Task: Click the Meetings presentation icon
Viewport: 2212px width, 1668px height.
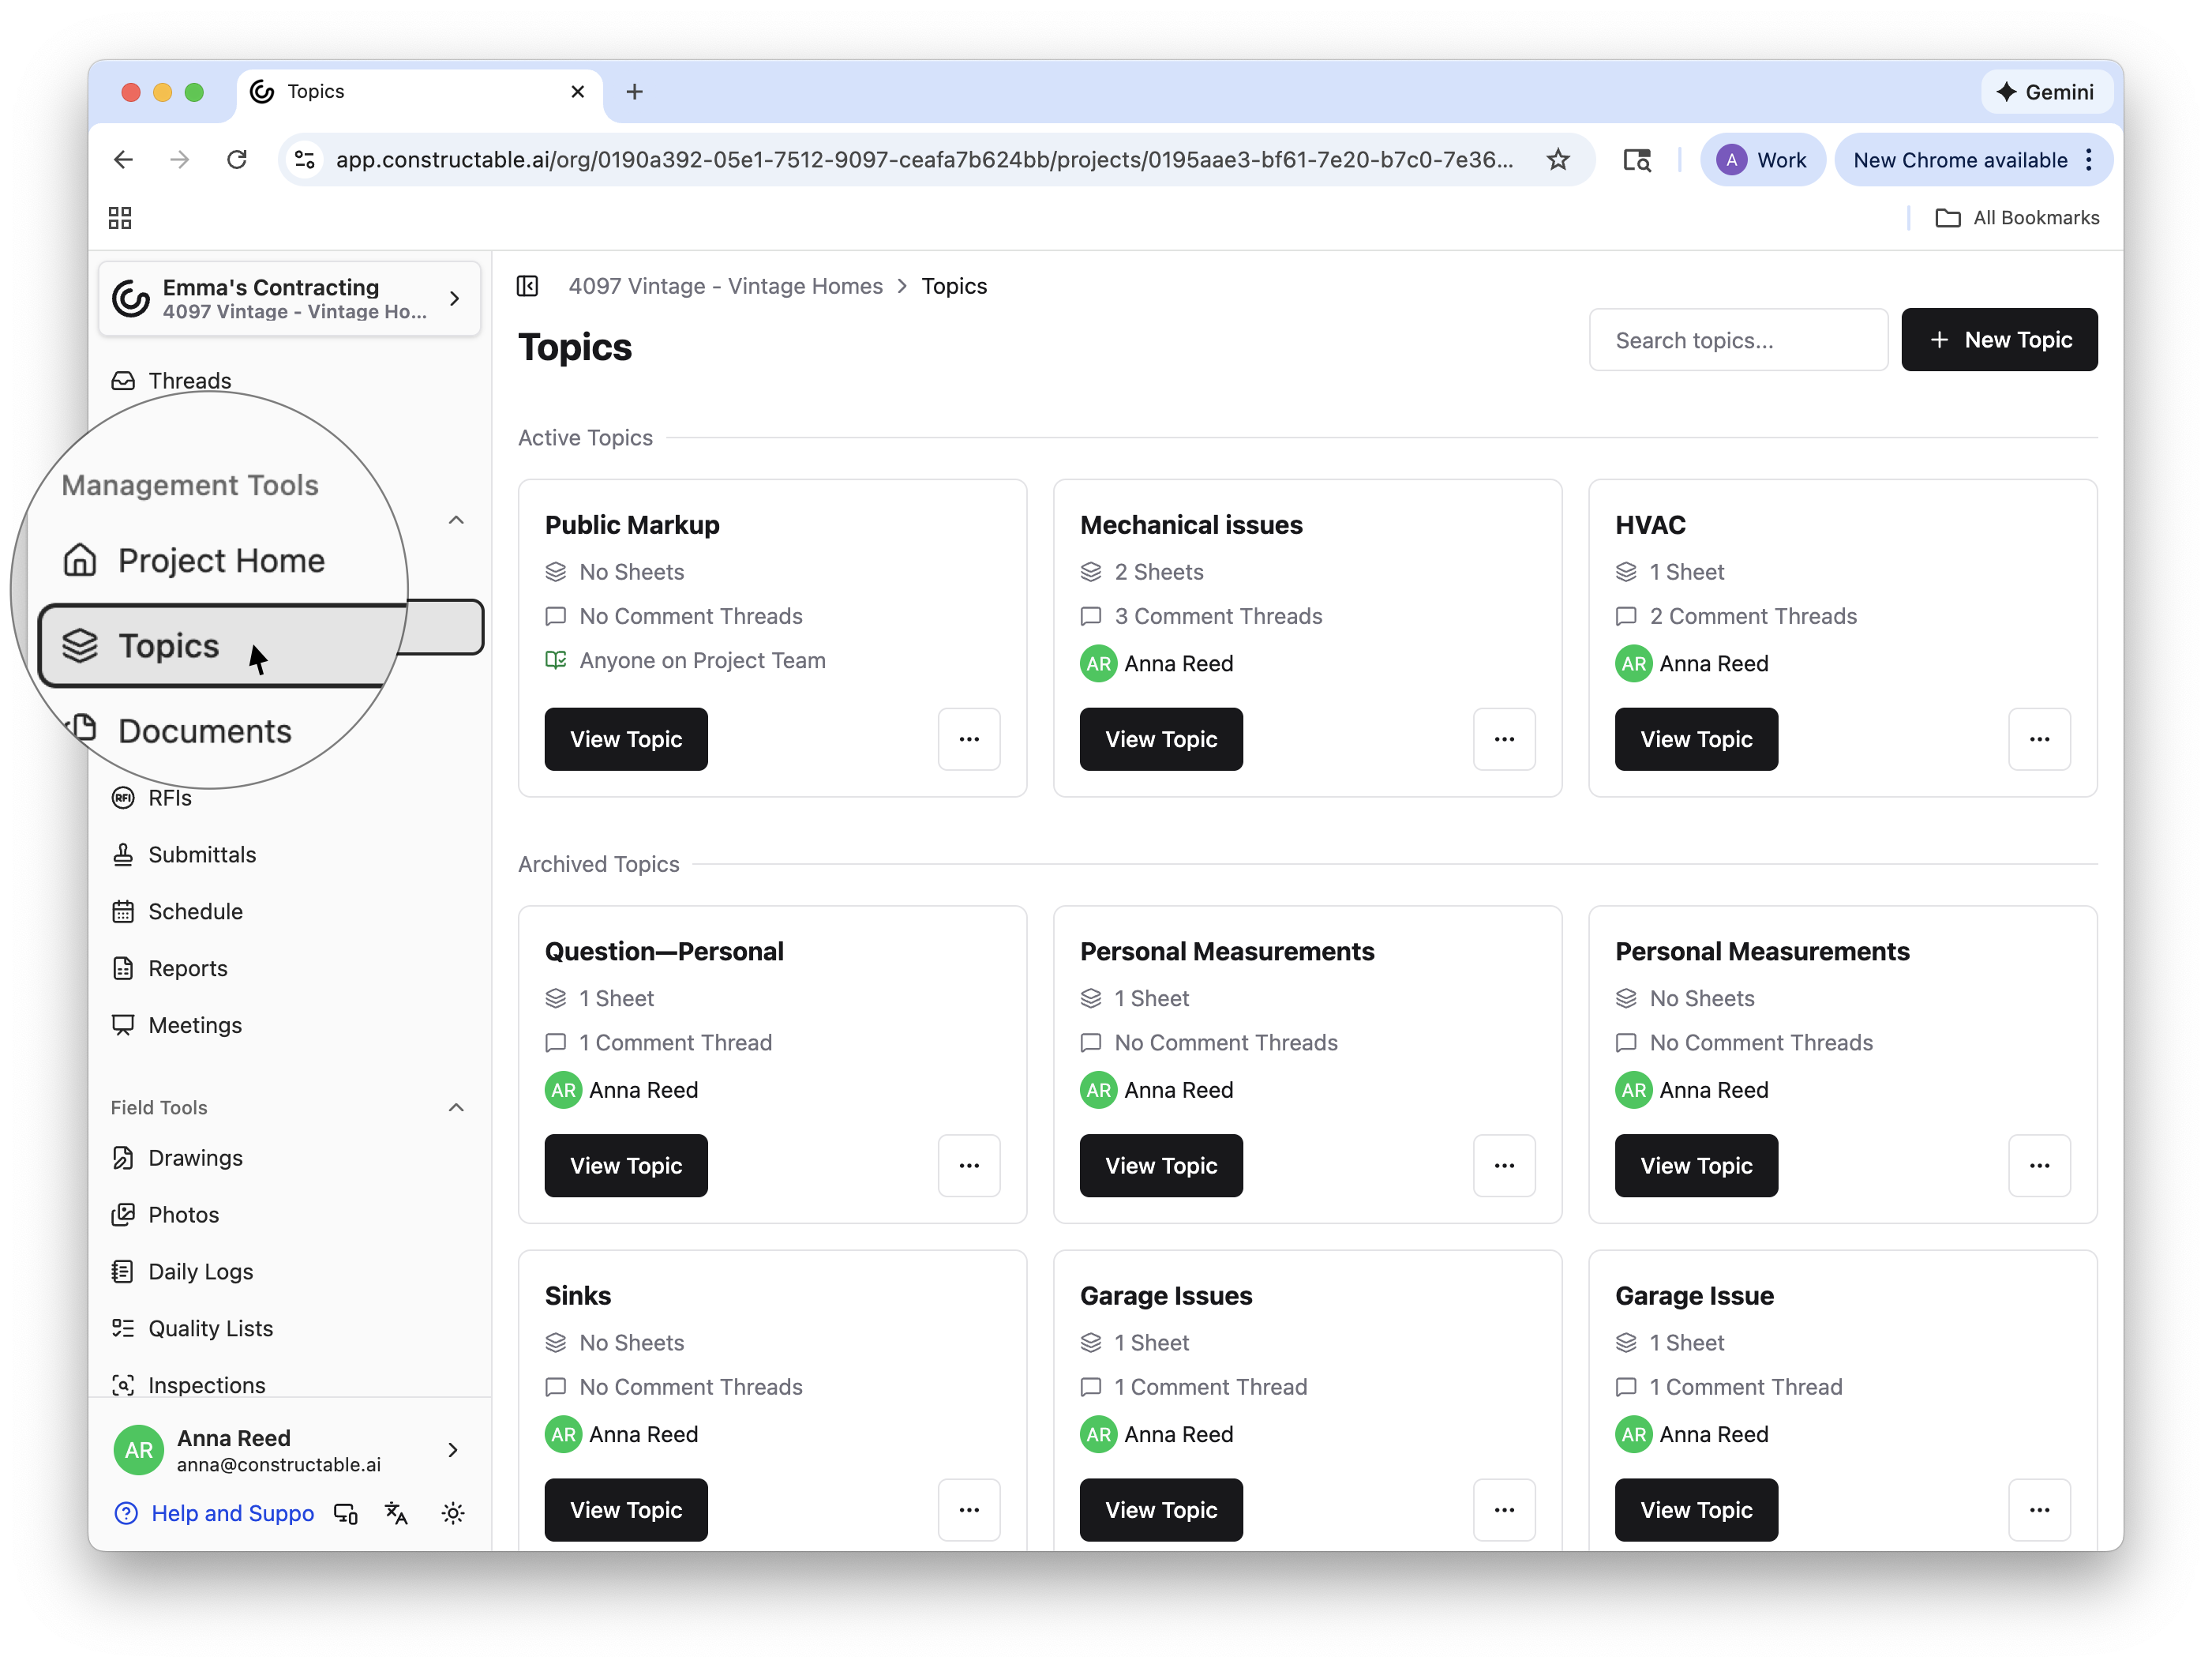Action: pos(123,1026)
